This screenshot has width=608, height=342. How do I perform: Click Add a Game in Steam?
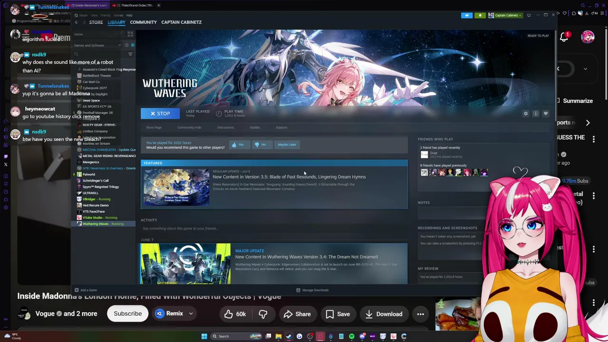point(85,290)
